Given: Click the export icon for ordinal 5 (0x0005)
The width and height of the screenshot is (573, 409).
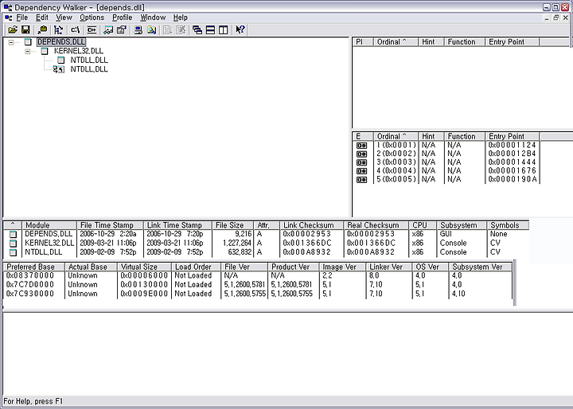Looking at the screenshot, I should pos(361,180).
